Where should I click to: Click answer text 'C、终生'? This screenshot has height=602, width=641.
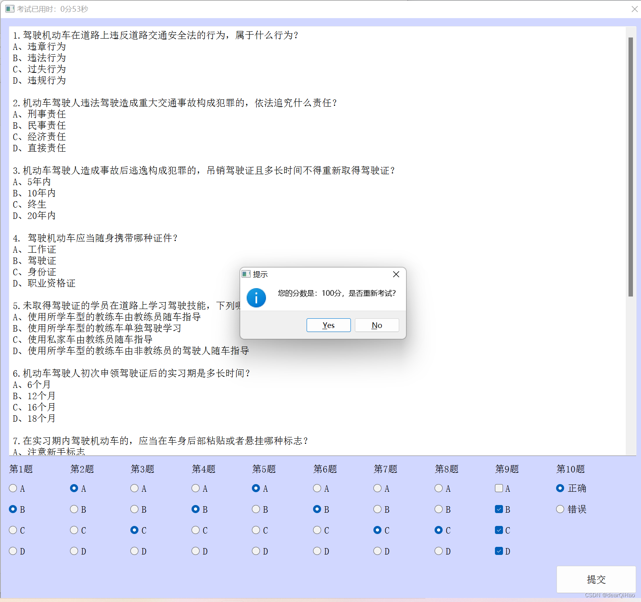pos(29,204)
